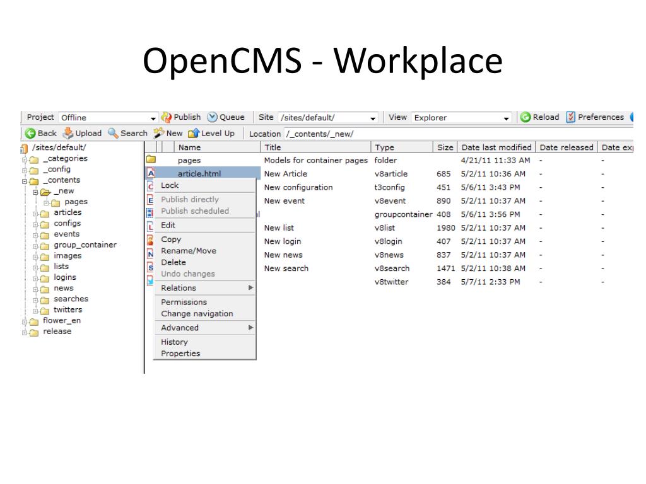
Task: Select Copy in the context menu
Action: coord(205,239)
